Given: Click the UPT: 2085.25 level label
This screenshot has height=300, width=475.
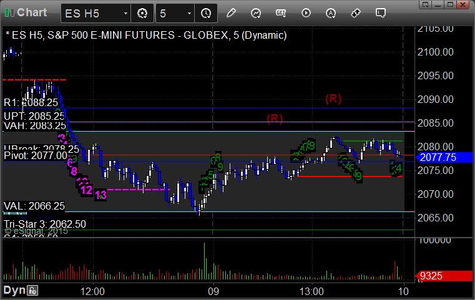Looking at the screenshot, I should point(34,116).
